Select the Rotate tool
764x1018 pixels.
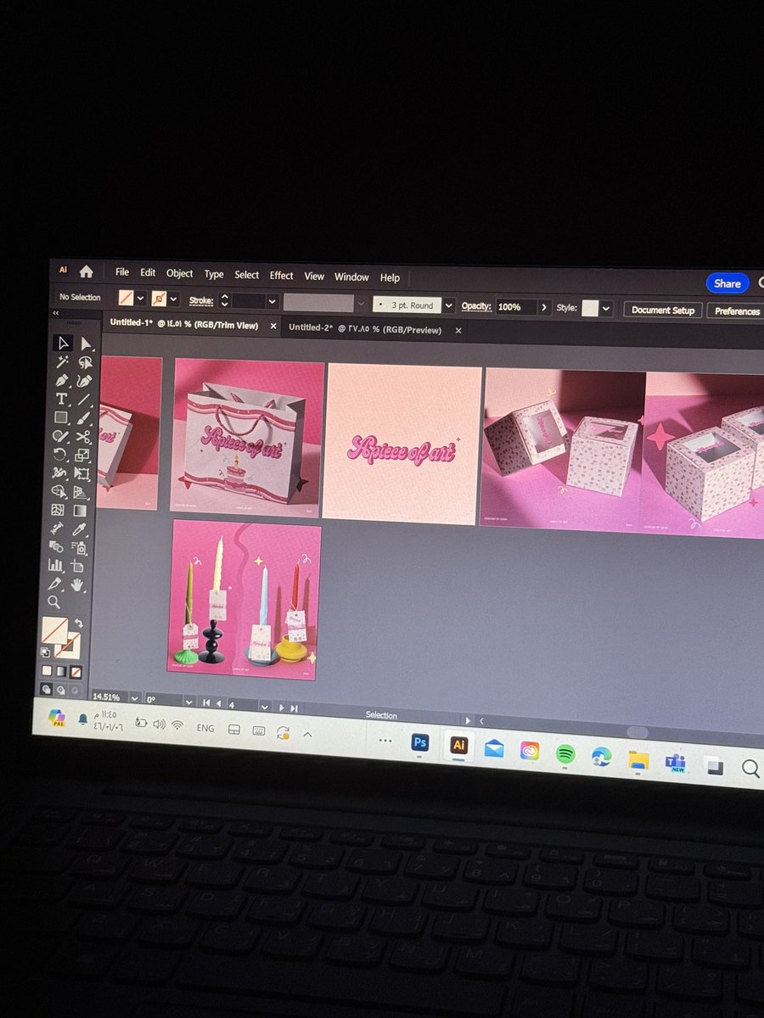pyautogui.click(x=60, y=455)
